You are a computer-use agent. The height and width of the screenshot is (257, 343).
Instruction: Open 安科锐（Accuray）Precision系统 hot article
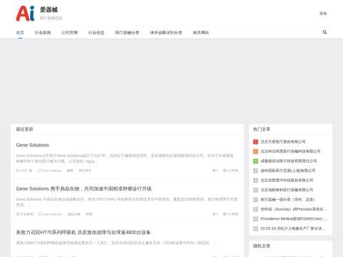294,209
